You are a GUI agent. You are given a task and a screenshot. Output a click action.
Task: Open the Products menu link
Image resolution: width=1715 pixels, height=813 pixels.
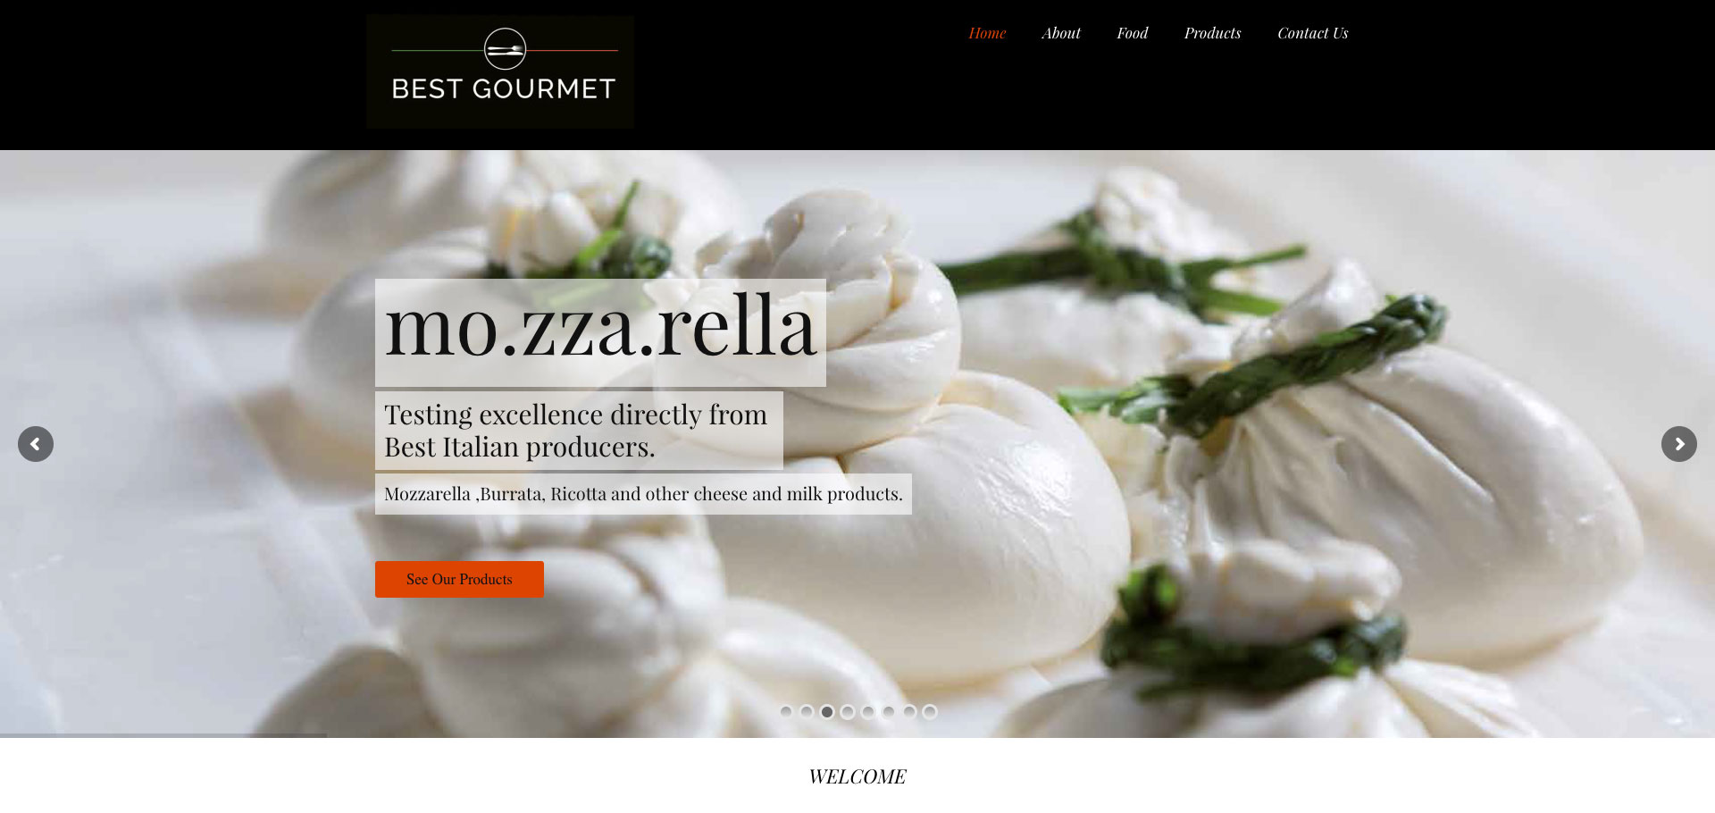tap(1212, 33)
